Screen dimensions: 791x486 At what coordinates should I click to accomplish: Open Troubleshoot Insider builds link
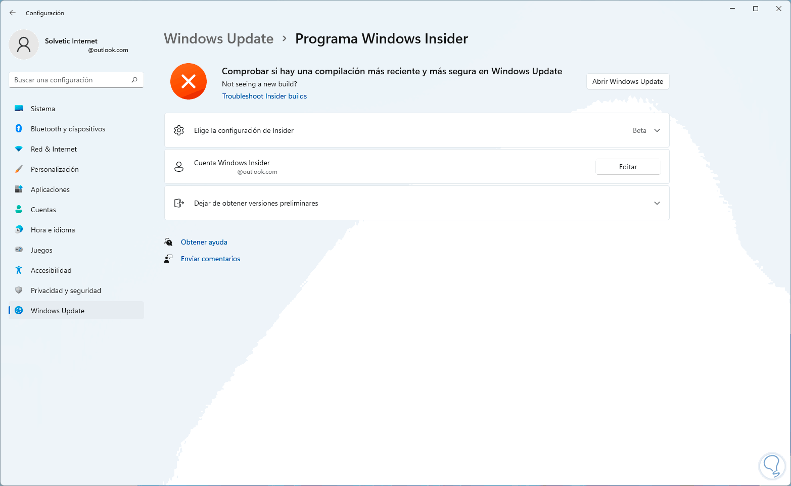(264, 96)
